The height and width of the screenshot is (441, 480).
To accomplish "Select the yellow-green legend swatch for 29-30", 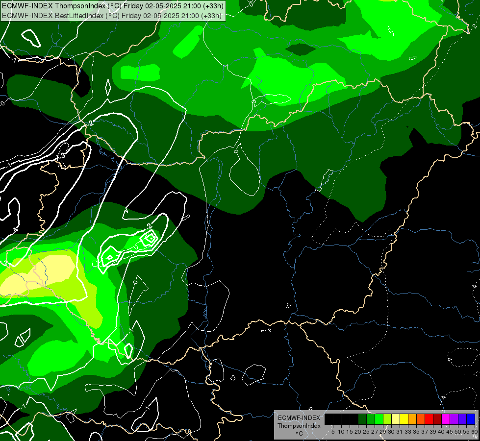I will coord(387,419).
